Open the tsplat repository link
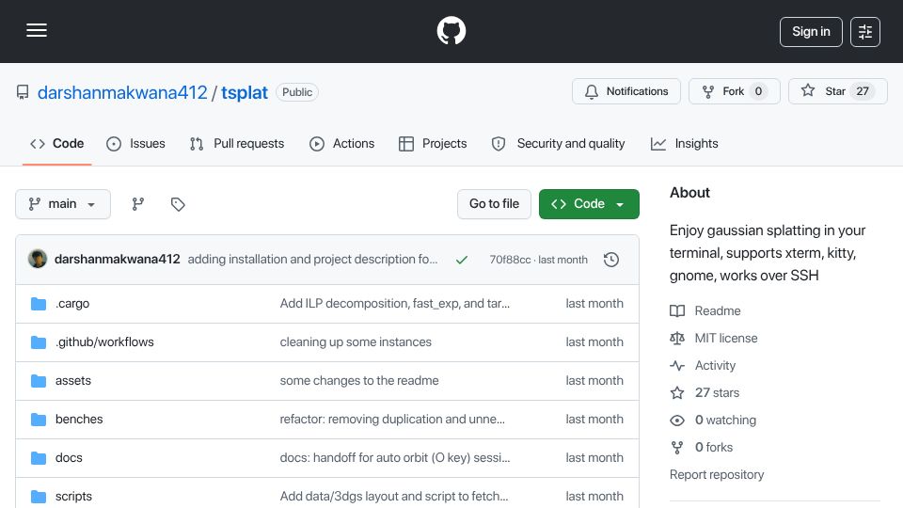Screen dimensions: 903x508 pos(245,92)
